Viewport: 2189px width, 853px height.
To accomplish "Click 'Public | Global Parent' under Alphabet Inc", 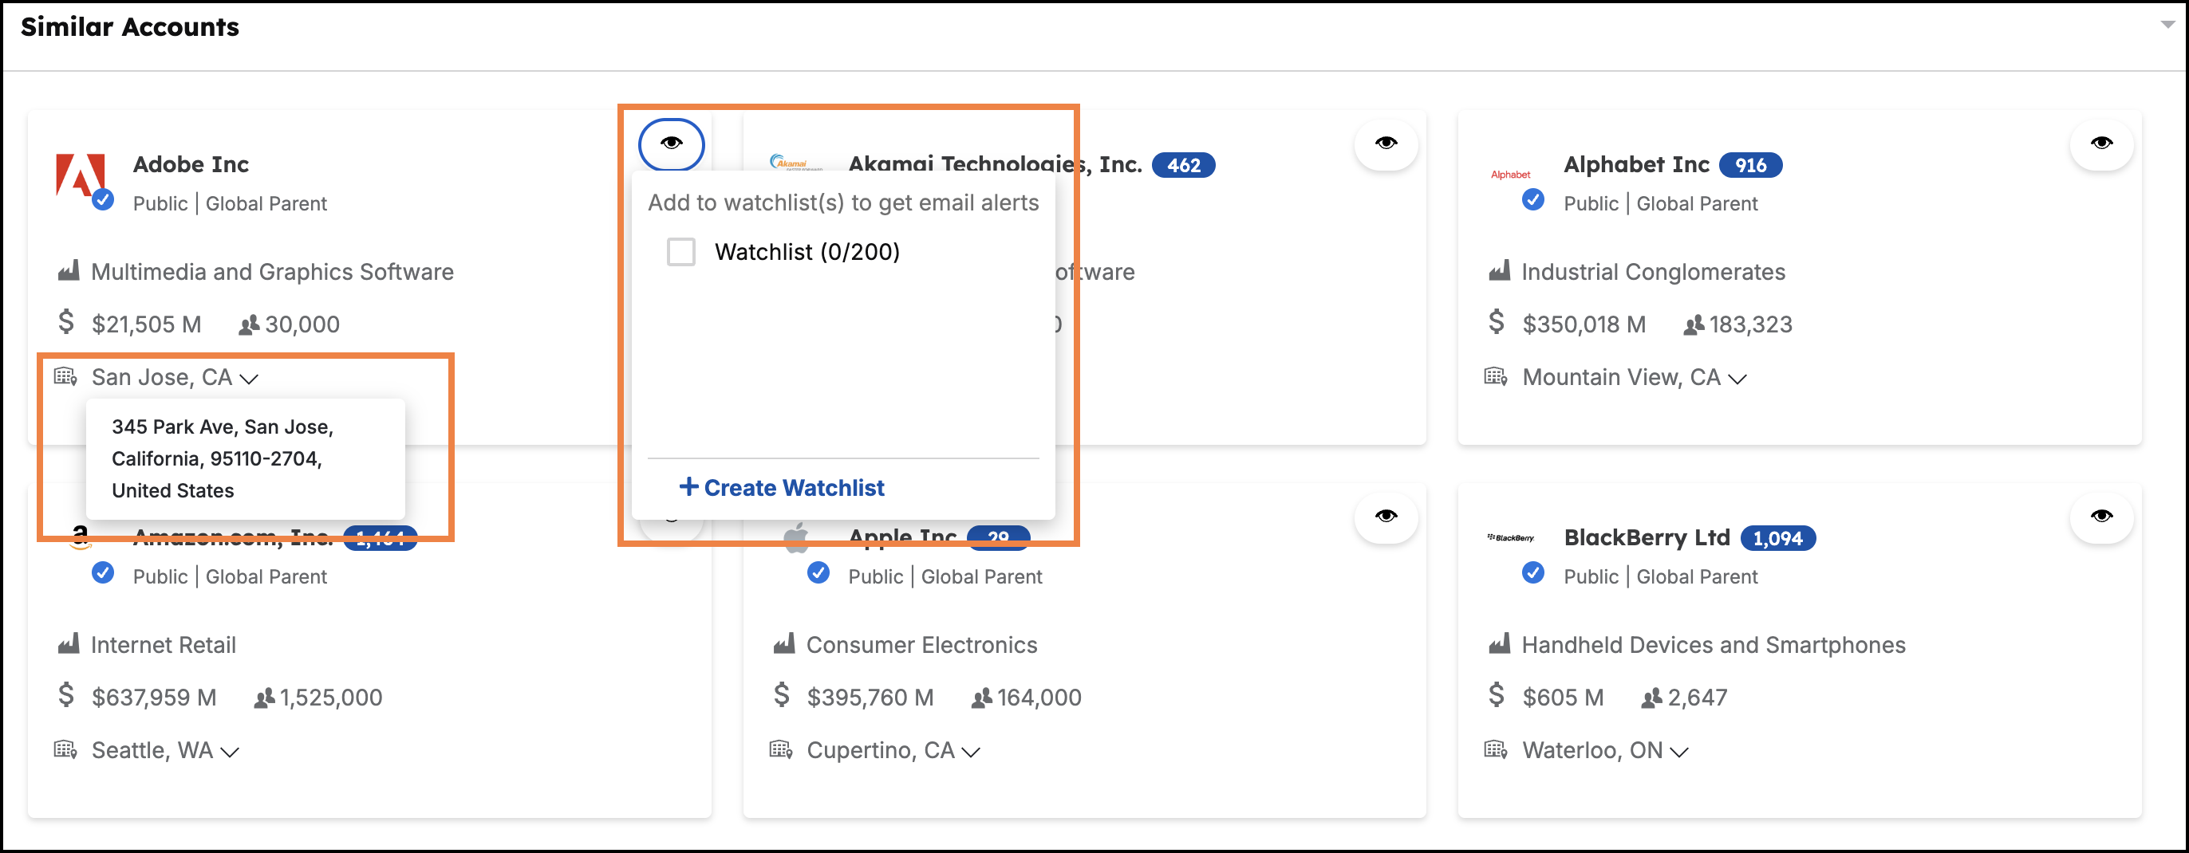I will 1660,204.
